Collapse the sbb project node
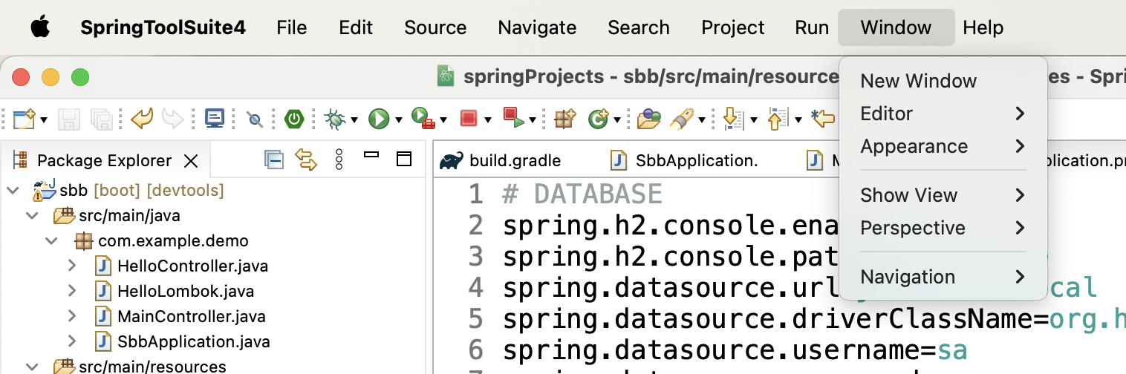Viewport: 1126px width, 374px height. (x=13, y=191)
